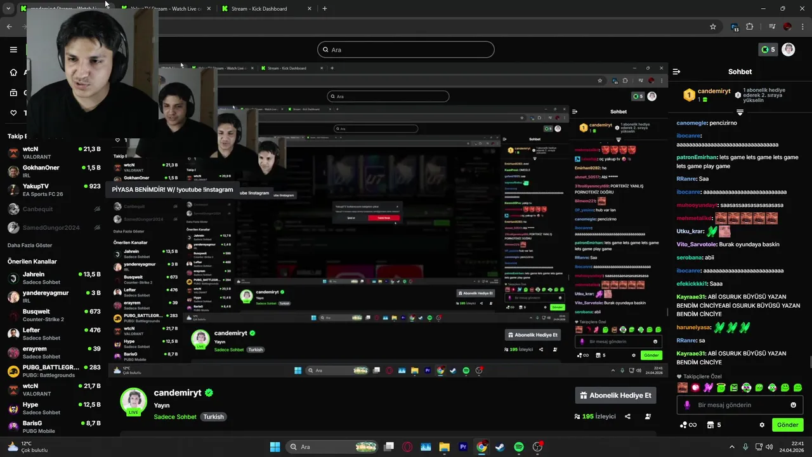The width and height of the screenshot is (812, 457).
Task: Open recommended channel Hype
Action: coord(54,408)
